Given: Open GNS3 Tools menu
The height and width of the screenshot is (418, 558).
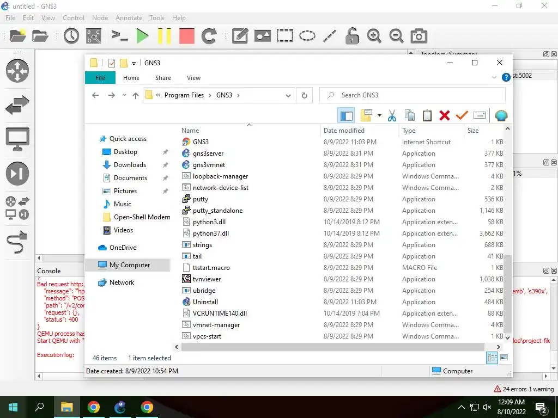Looking at the screenshot, I should point(157,18).
